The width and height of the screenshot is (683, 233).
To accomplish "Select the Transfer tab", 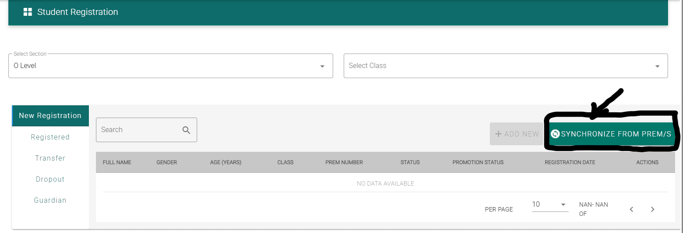I will point(50,158).
